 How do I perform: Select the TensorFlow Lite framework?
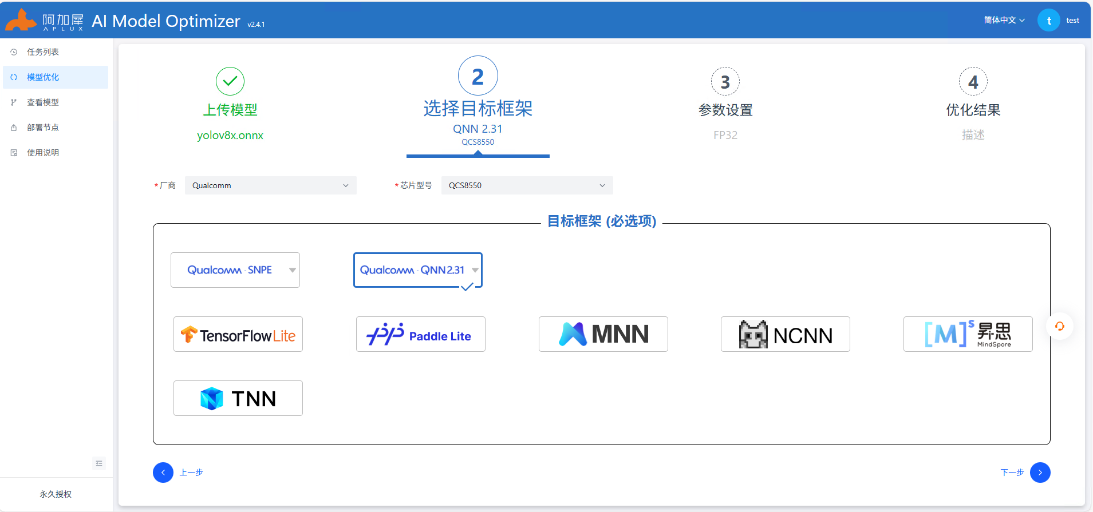(238, 334)
